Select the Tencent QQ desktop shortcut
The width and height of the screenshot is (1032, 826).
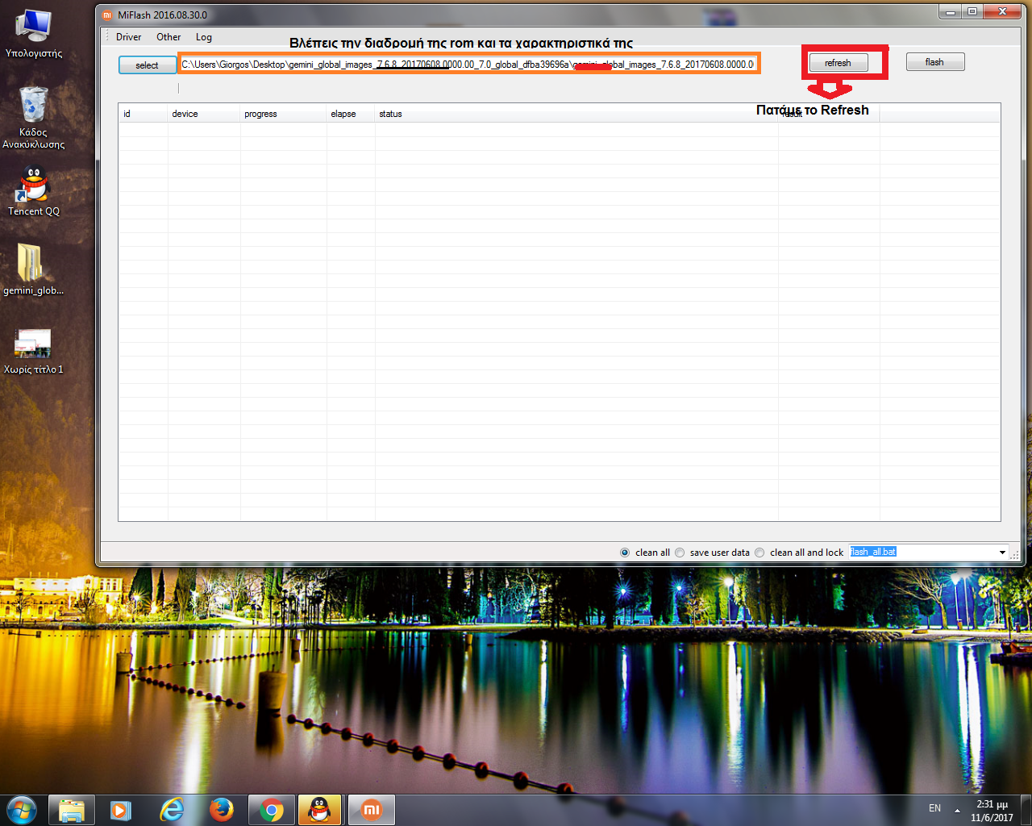34,191
